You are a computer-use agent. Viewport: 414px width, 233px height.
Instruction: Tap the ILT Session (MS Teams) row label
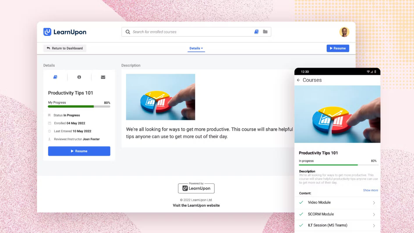tap(328, 225)
